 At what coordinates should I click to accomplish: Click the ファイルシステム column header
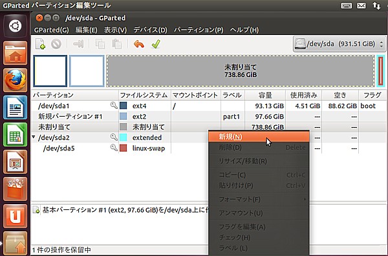(144, 95)
